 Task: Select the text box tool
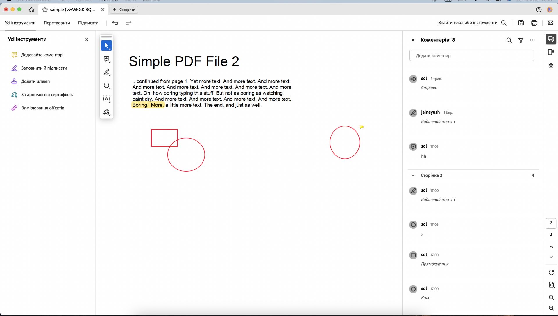(106, 99)
